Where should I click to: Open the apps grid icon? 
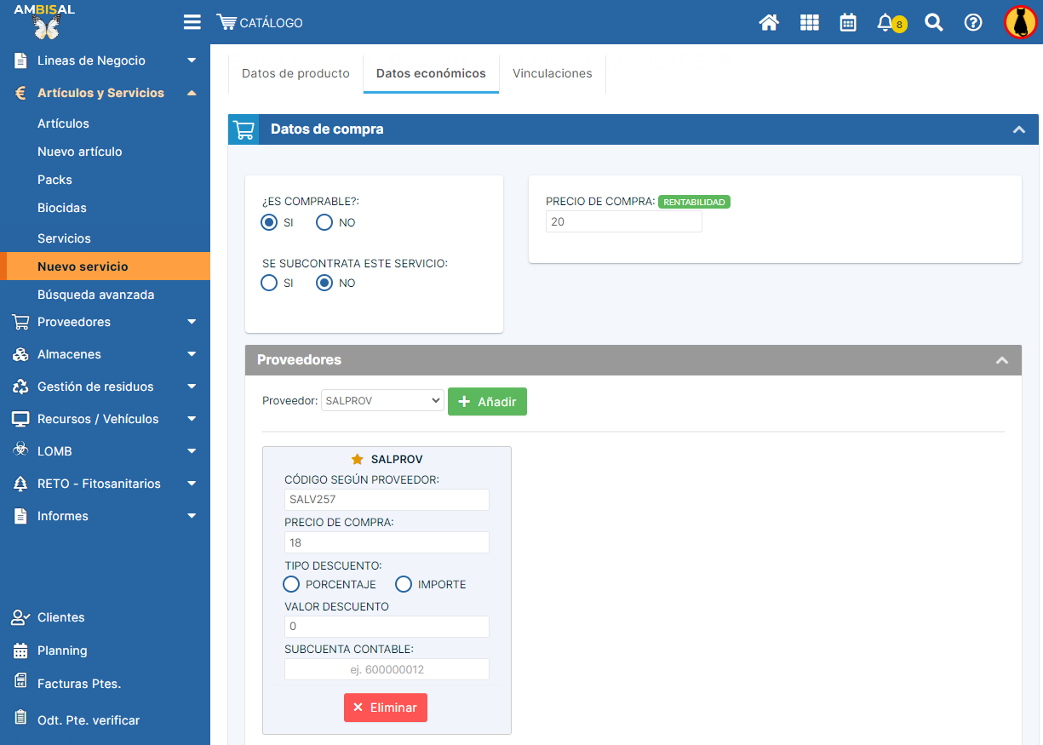point(809,23)
